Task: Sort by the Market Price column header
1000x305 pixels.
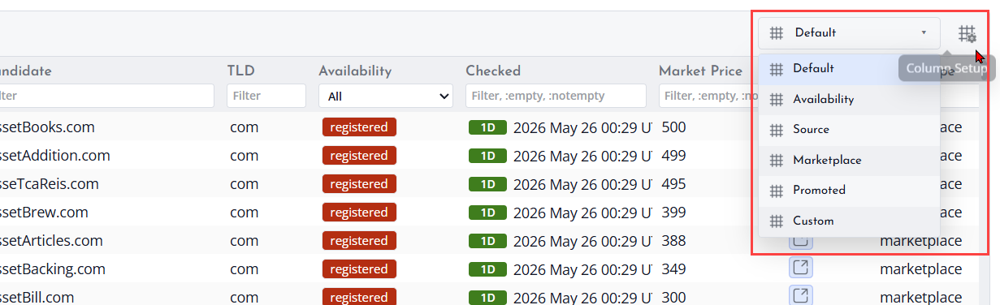Action: tap(700, 71)
